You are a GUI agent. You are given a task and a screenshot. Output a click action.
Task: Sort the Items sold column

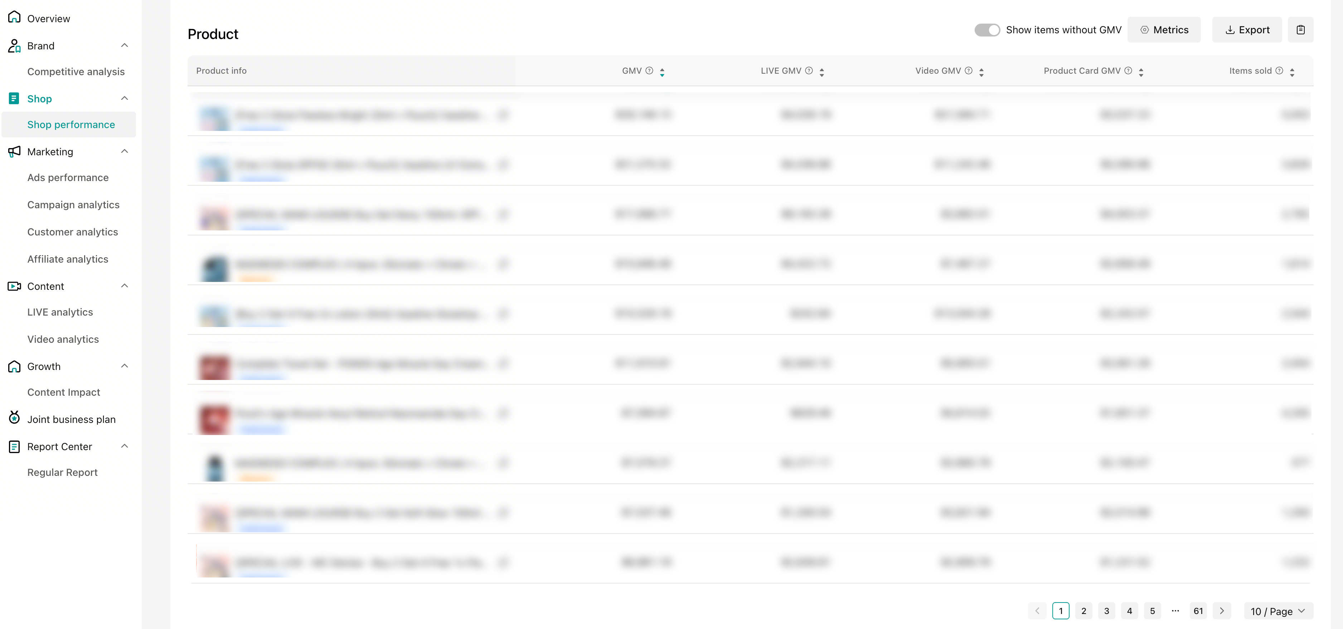point(1292,72)
